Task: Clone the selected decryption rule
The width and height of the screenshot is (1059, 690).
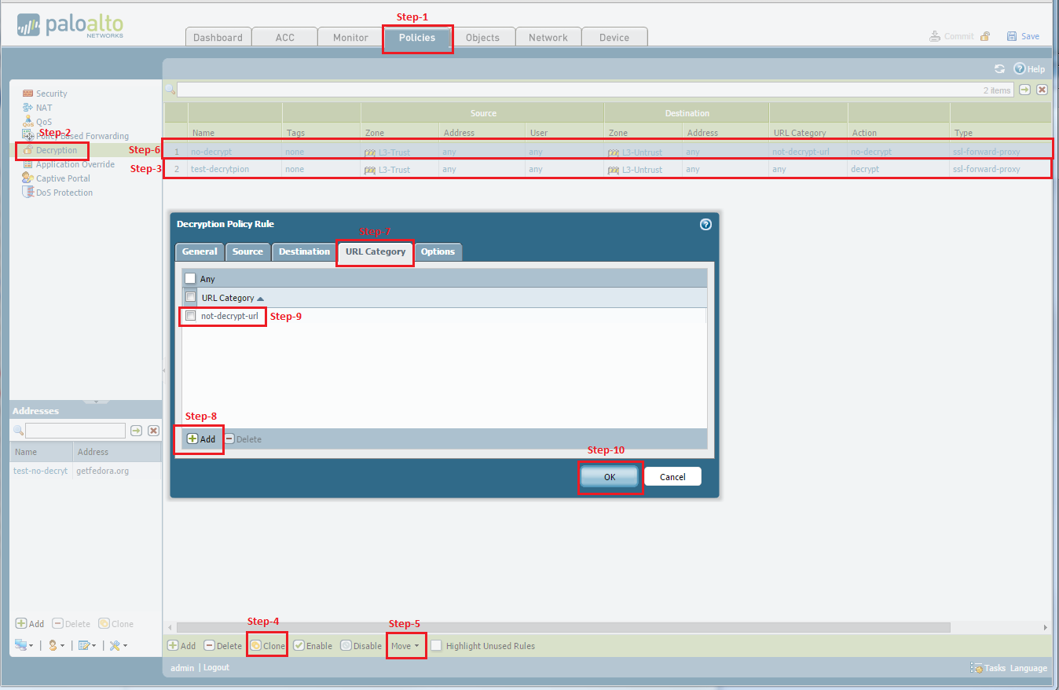Action: point(268,646)
